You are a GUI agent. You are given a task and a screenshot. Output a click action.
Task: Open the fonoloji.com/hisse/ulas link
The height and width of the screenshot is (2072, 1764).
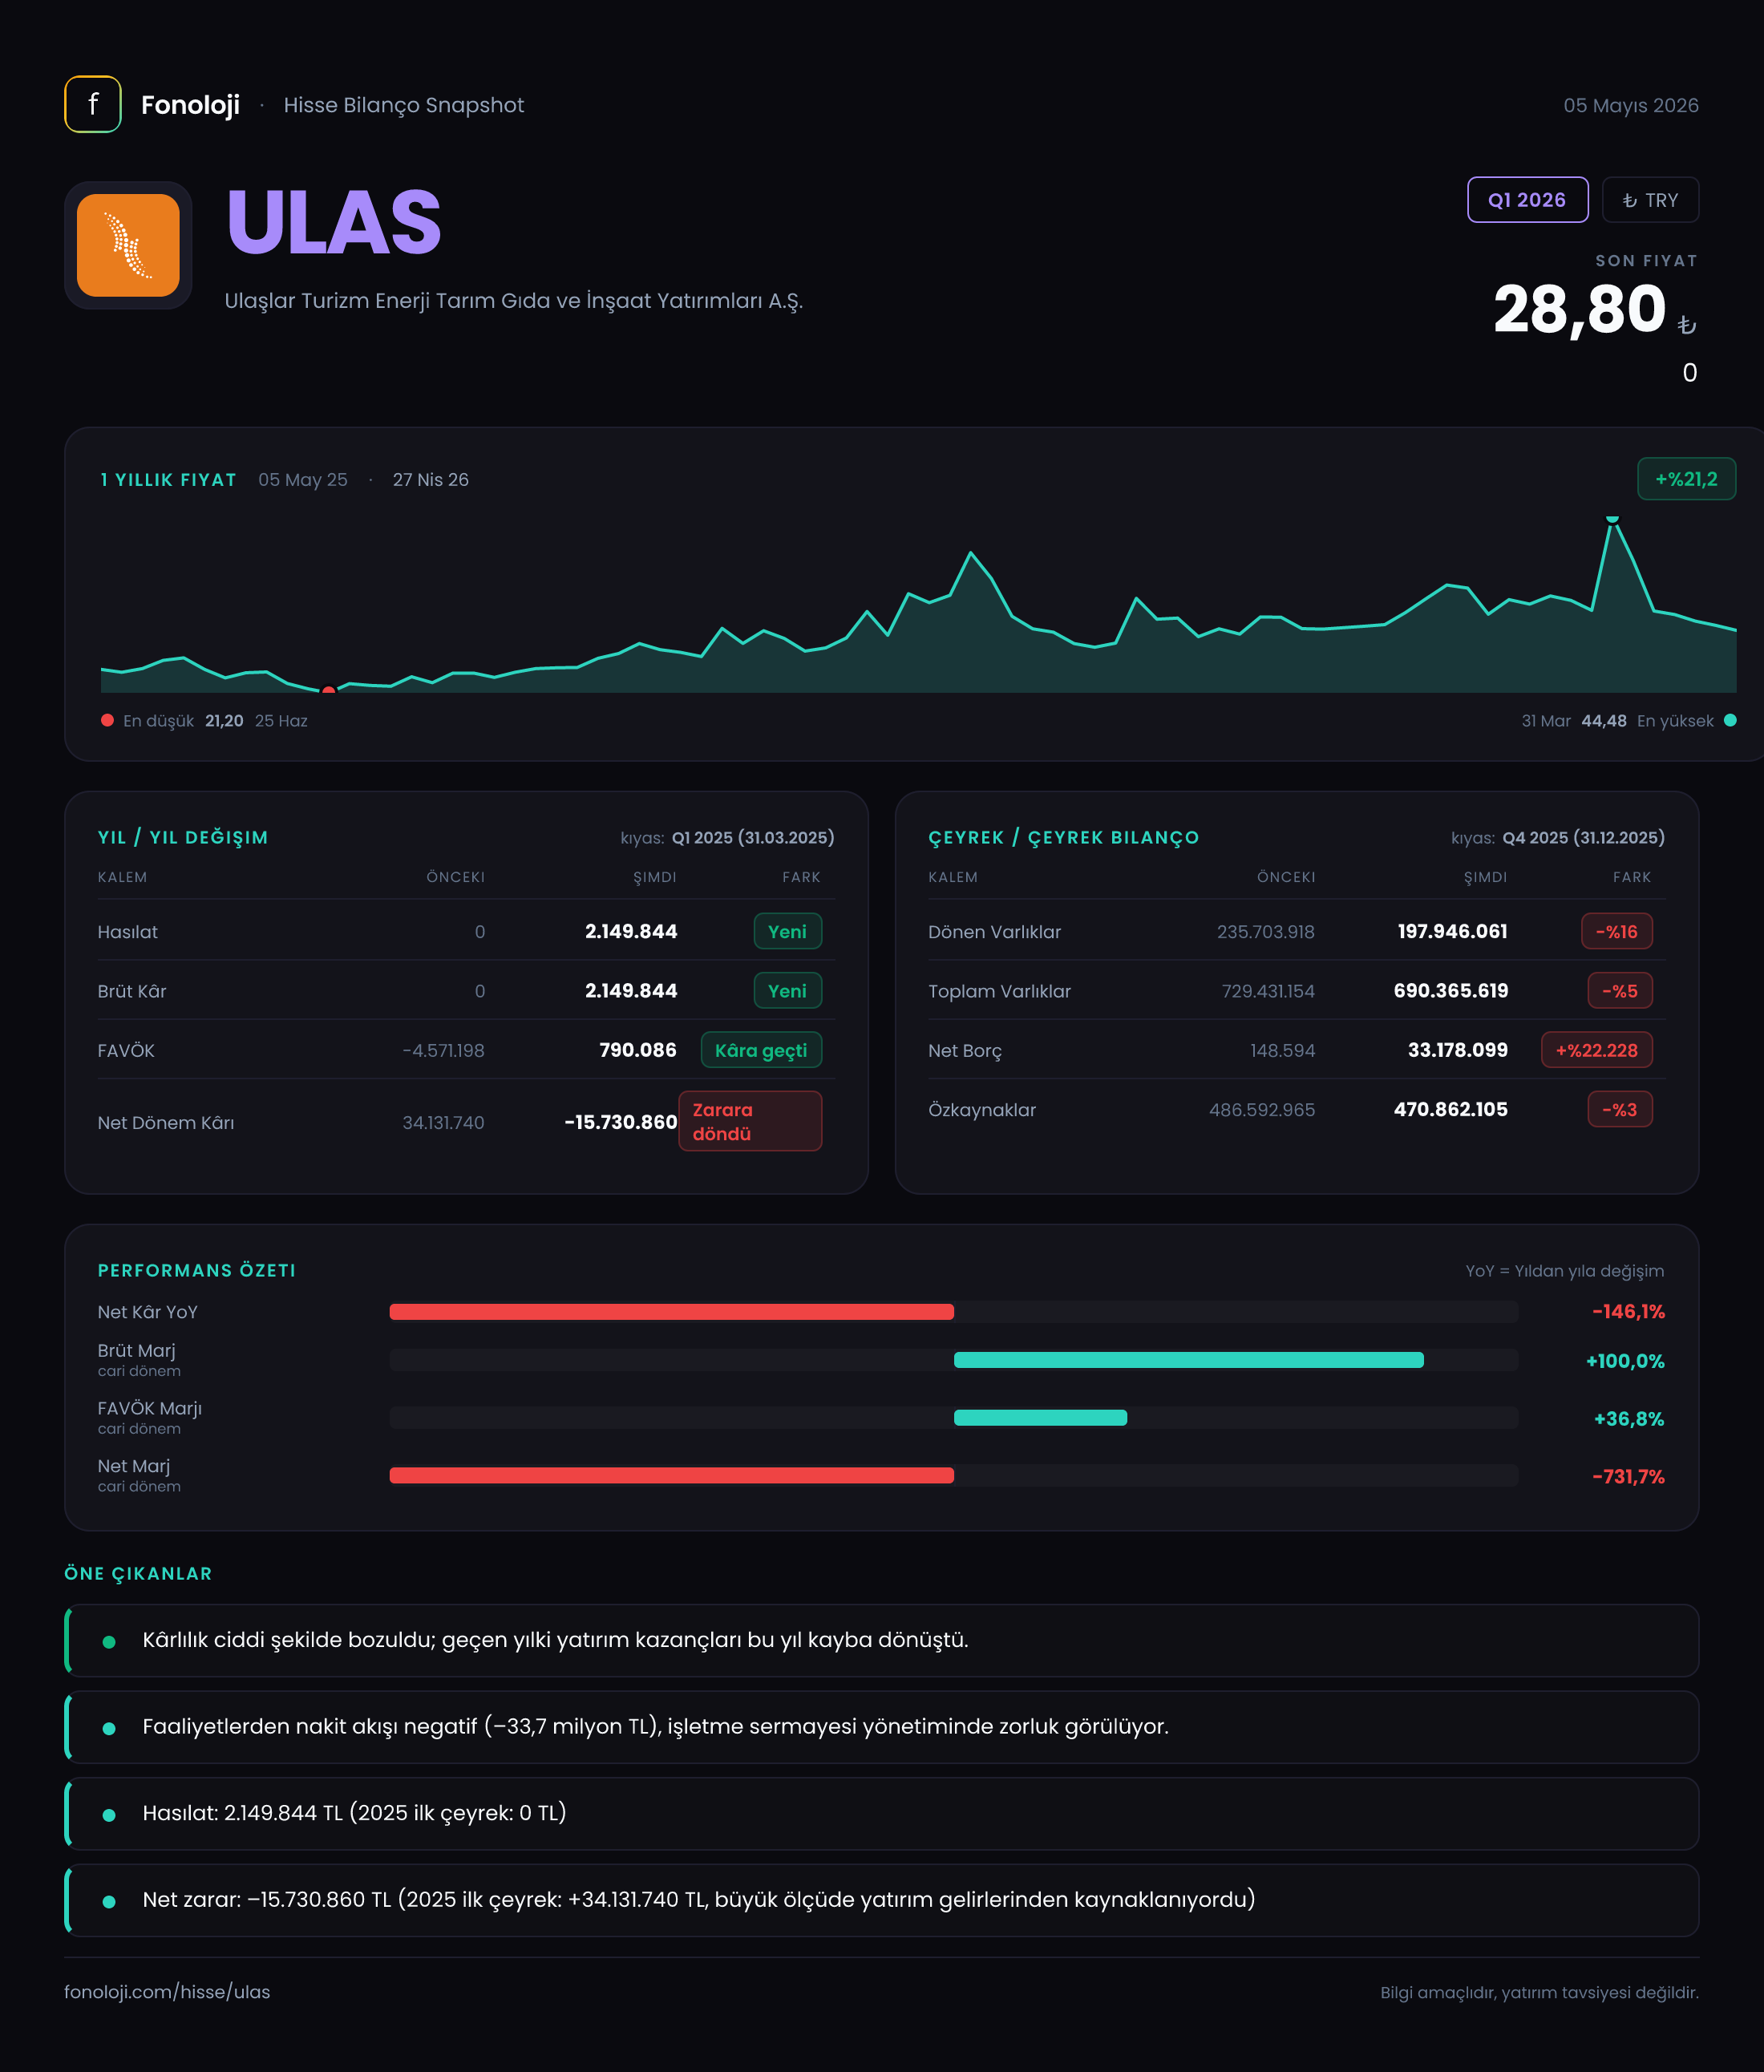pyautogui.click(x=167, y=1992)
